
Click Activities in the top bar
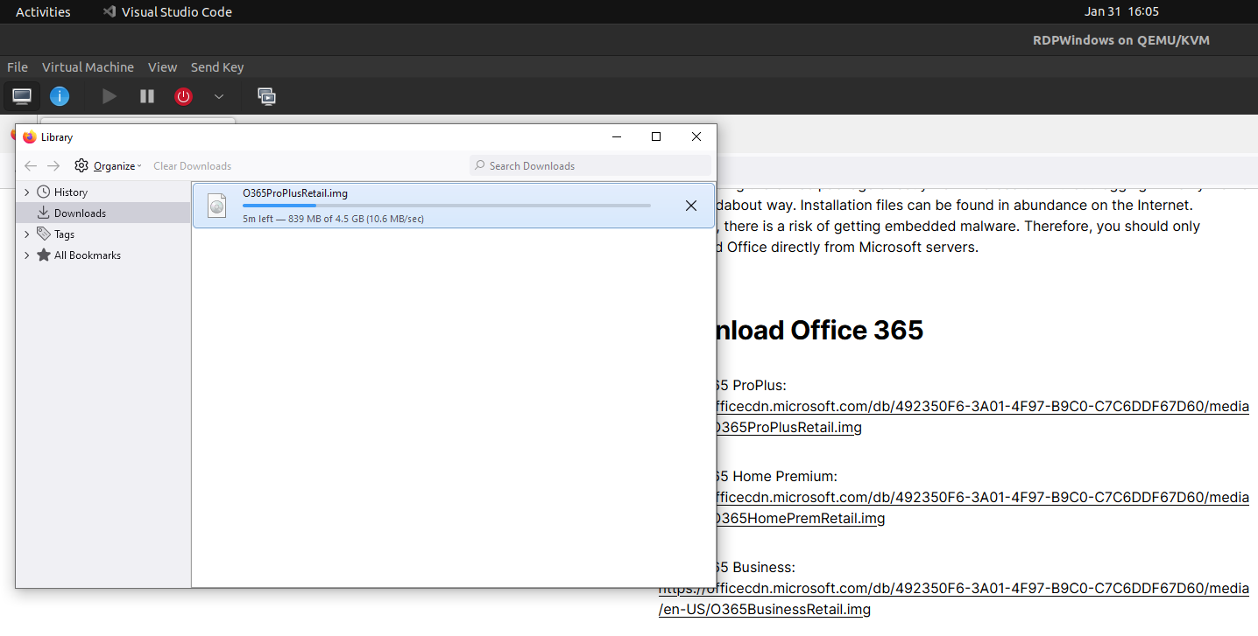(x=43, y=12)
